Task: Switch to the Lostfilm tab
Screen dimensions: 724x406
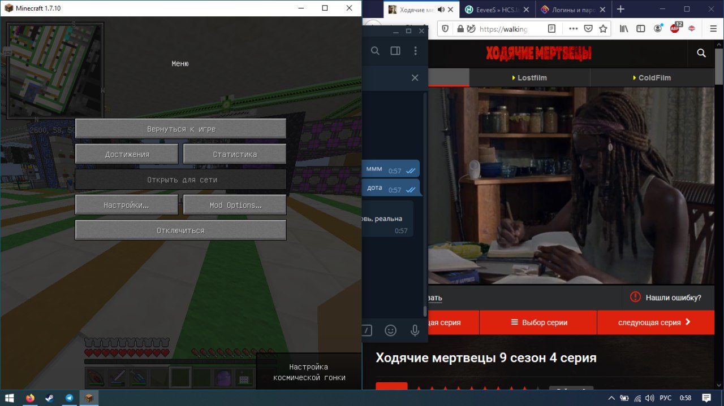Action: pyautogui.click(x=529, y=78)
